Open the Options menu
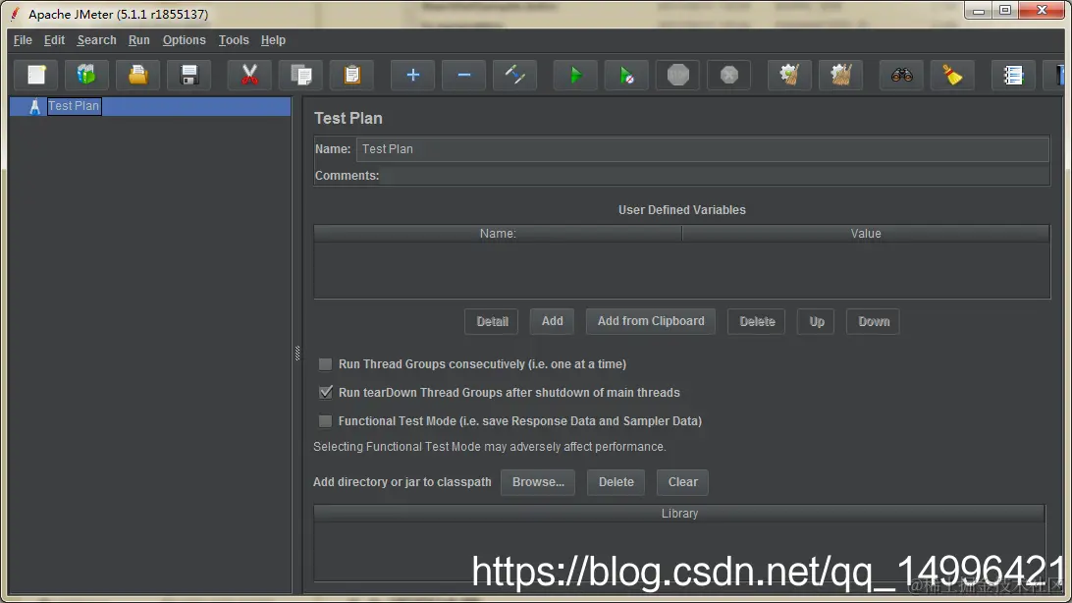Viewport: 1072px width, 603px height. 184,39
